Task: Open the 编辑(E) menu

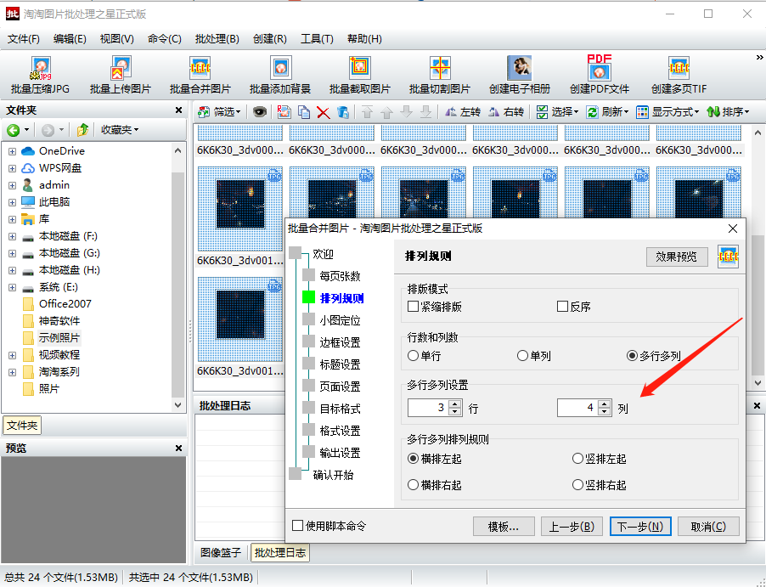Action: tap(70, 39)
